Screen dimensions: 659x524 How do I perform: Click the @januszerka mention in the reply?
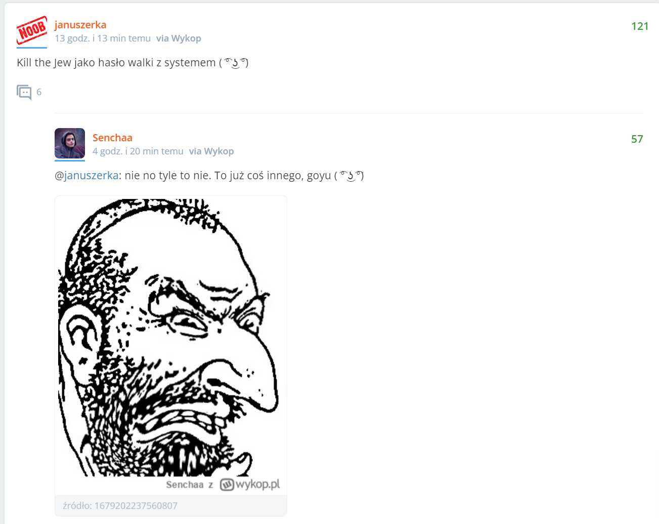click(86, 176)
